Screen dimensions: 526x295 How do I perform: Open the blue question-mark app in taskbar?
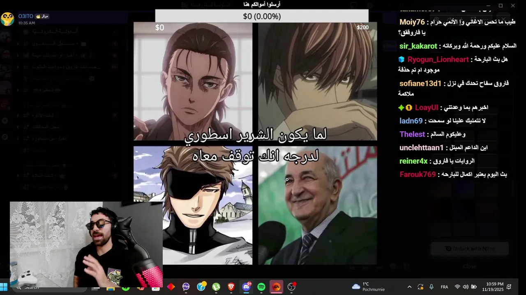click(x=201, y=287)
